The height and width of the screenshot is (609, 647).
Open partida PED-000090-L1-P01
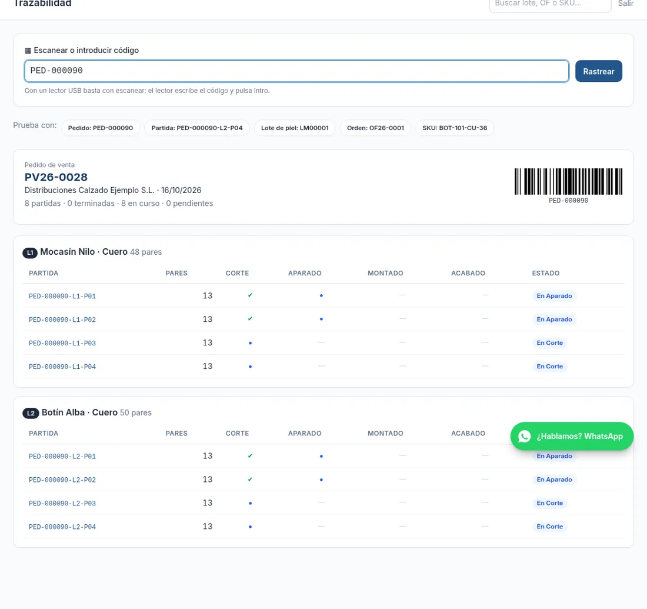tap(62, 296)
